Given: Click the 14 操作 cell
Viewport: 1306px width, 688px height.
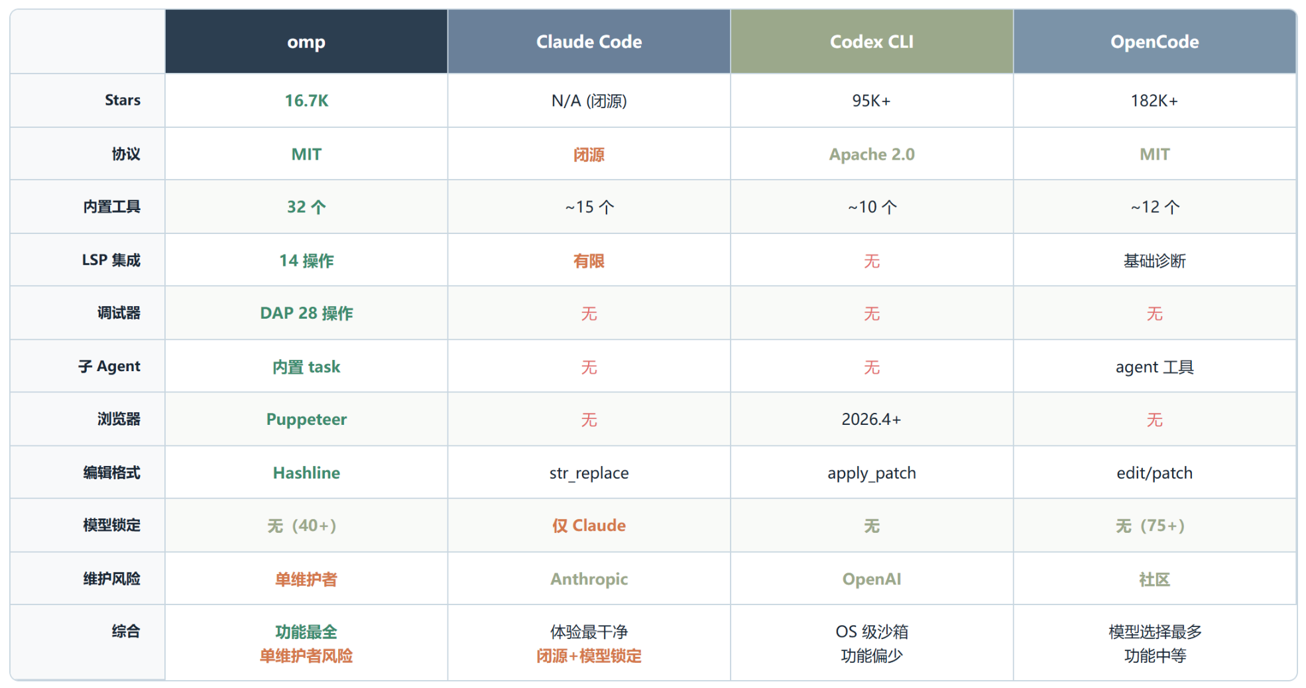Looking at the screenshot, I should click(306, 260).
